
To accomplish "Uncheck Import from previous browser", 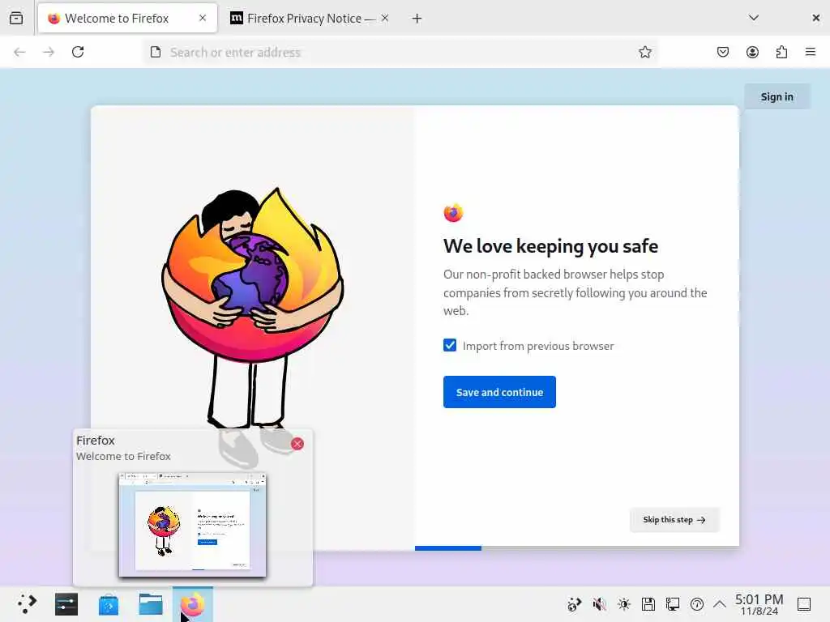I will (449, 345).
